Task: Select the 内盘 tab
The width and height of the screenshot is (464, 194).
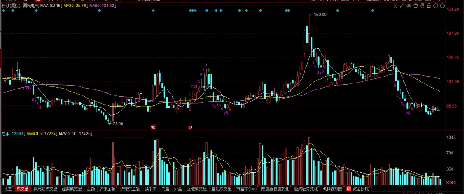Action: (165, 188)
